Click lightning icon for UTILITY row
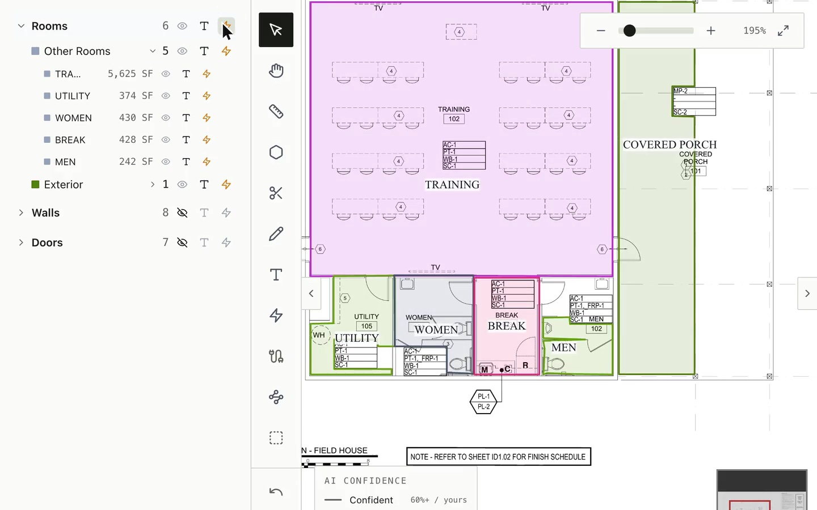This screenshot has height=510, width=817. pyautogui.click(x=207, y=96)
